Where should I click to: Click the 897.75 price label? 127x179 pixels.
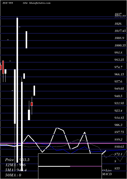(x=120, y=132)
